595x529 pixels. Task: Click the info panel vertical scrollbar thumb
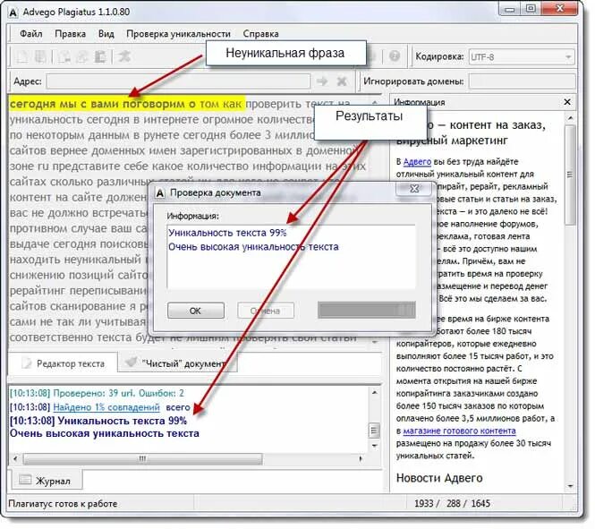(x=570, y=175)
